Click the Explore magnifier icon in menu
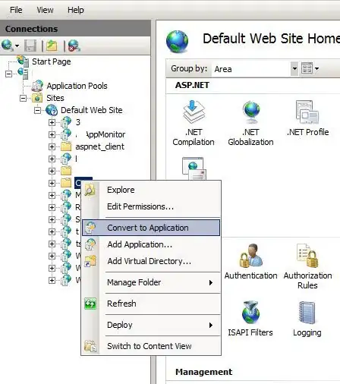Screen dimensions: 340x384 (x=90, y=190)
